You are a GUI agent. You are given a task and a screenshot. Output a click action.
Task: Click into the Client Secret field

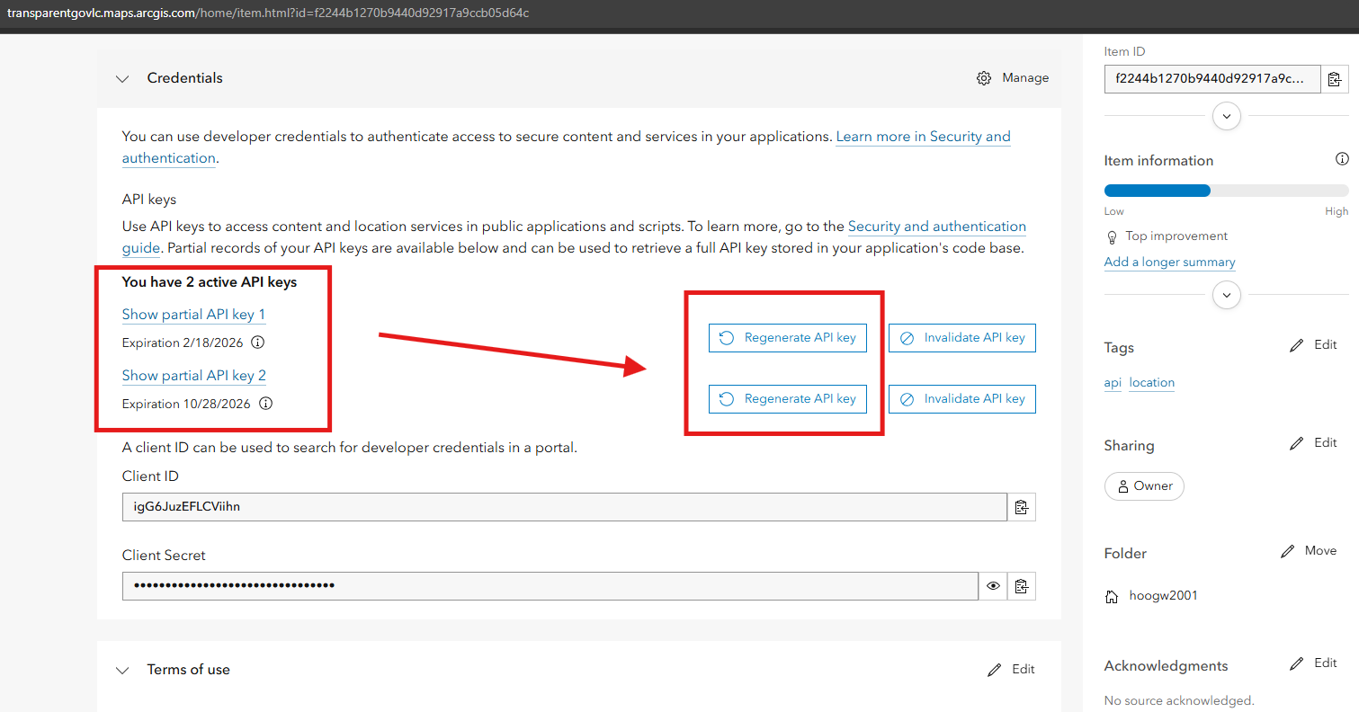tap(550, 586)
